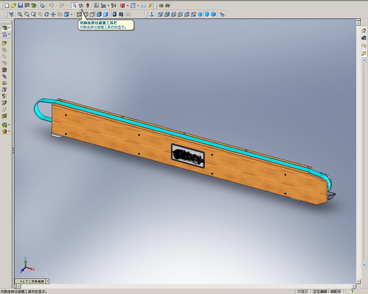This screenshot has height=294, width=368.
Task: Open the colour grid icon on the top toolbar
Action: tap(96, 5)
